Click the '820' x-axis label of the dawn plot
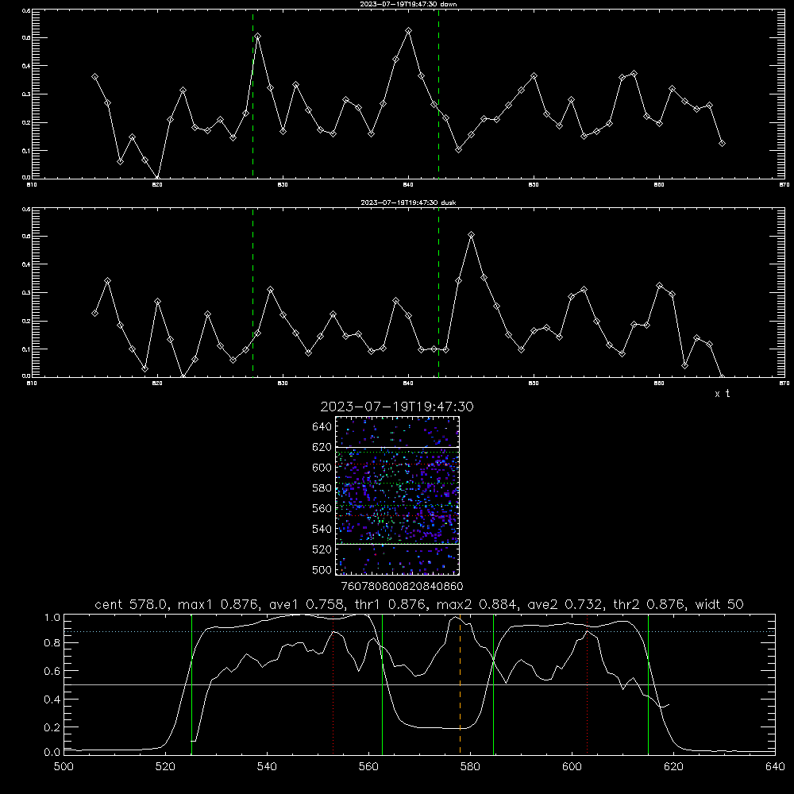This screenshot has height=794, width=794. click(157, 185)
